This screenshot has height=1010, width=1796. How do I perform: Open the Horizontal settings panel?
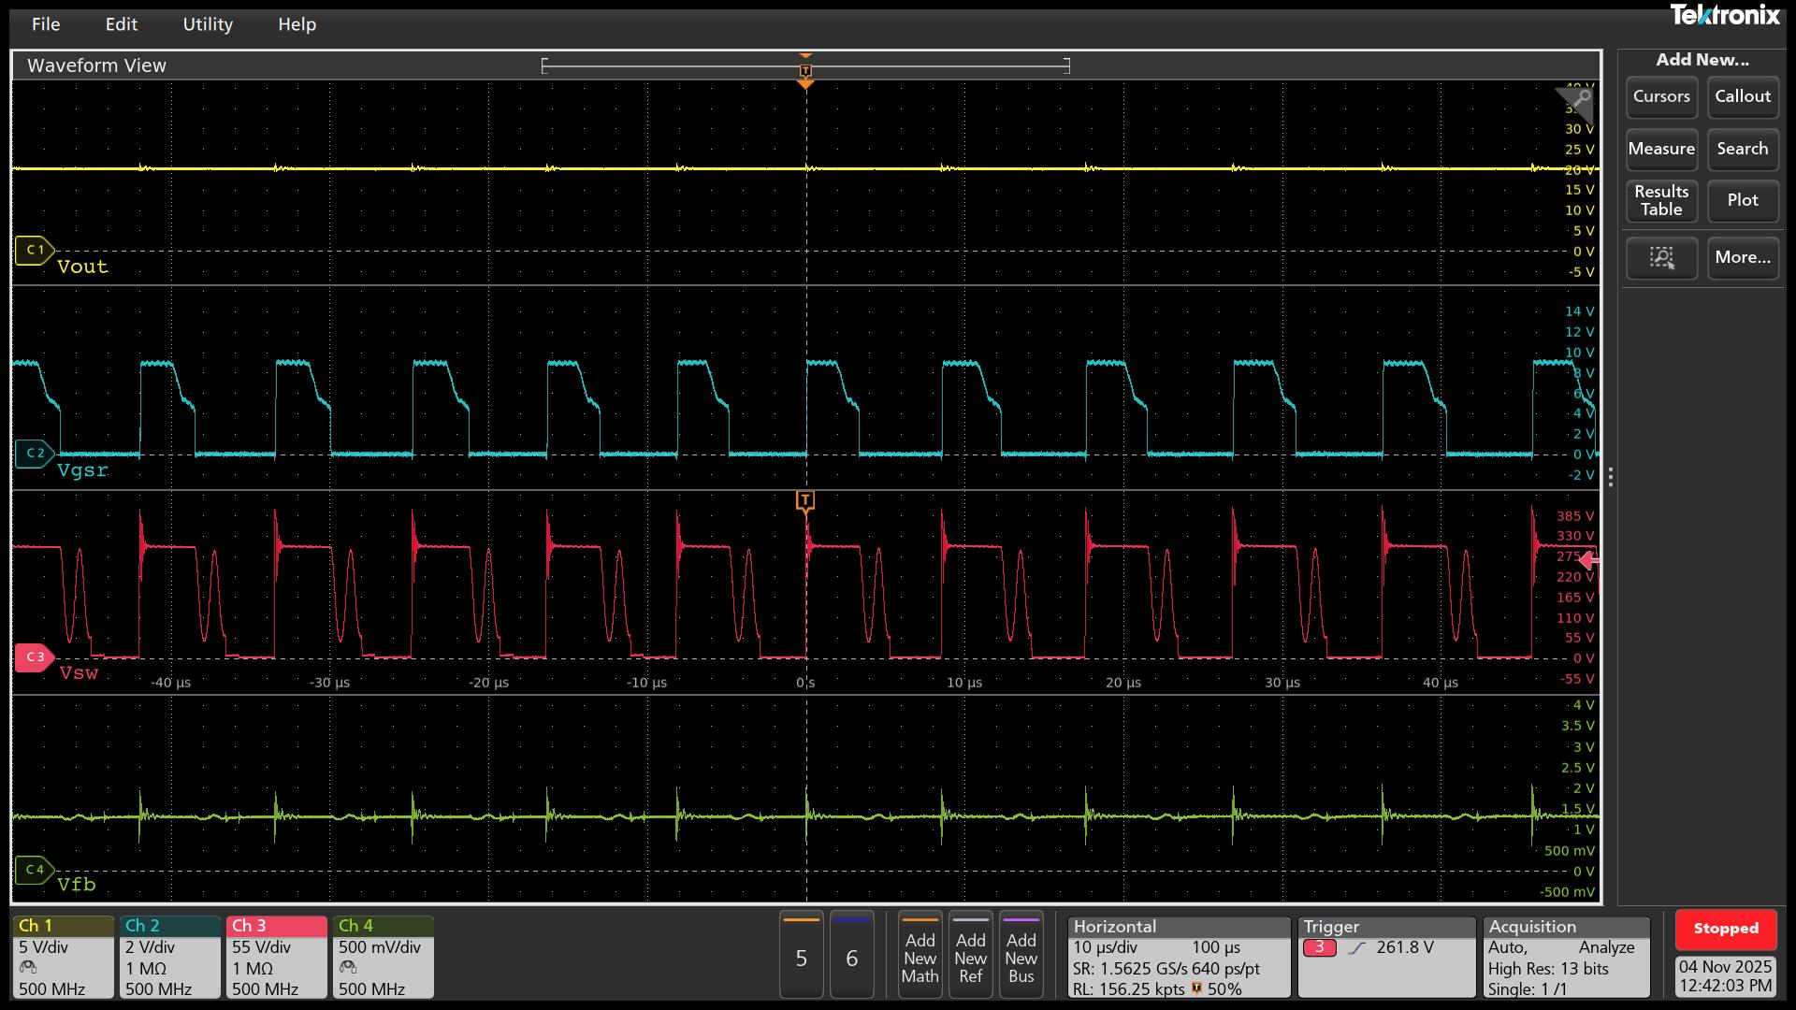[1179, 957]
